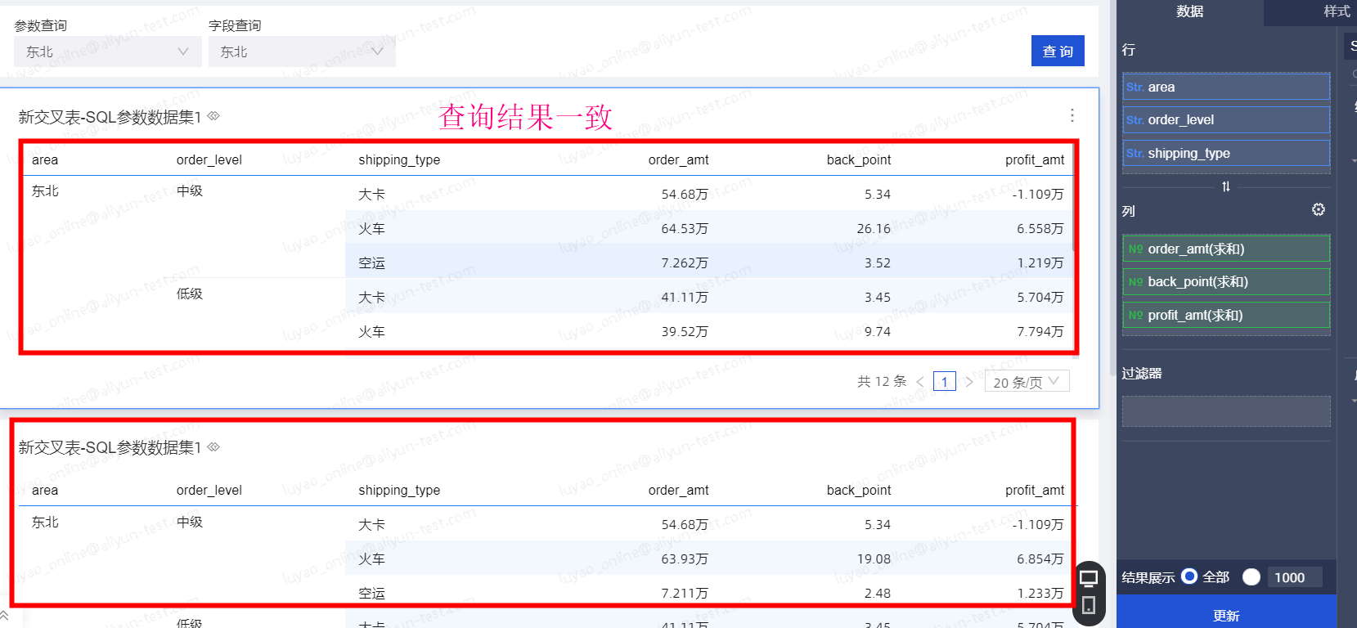Switch to the 数据 tab
Screen dimensions: 1357x628
[x=1189, y=11]
